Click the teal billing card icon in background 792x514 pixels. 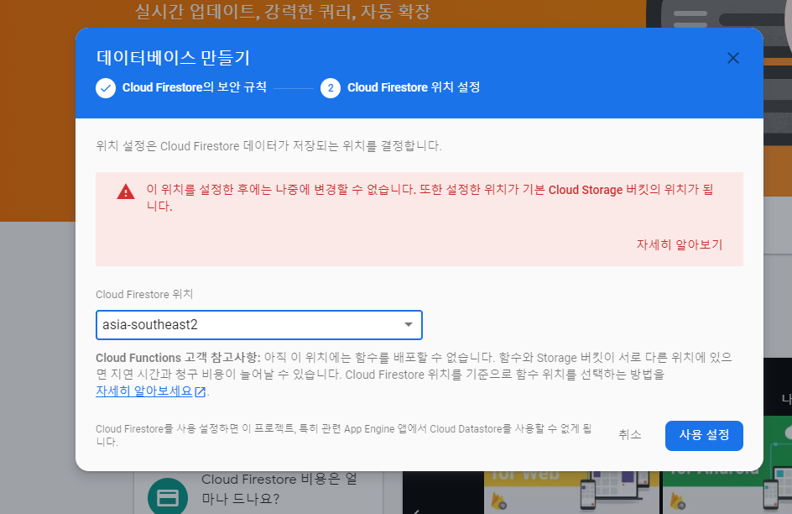click(168, 497)
